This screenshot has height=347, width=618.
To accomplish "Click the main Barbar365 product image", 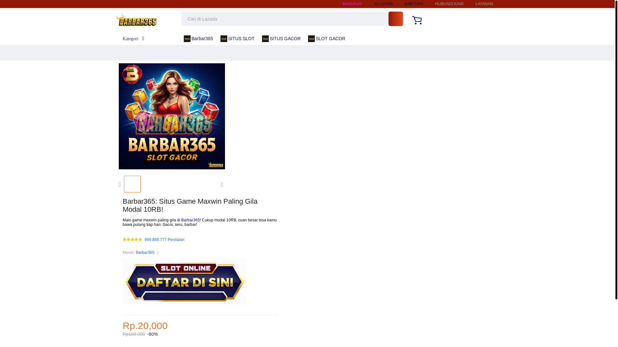I will [172, 116].
